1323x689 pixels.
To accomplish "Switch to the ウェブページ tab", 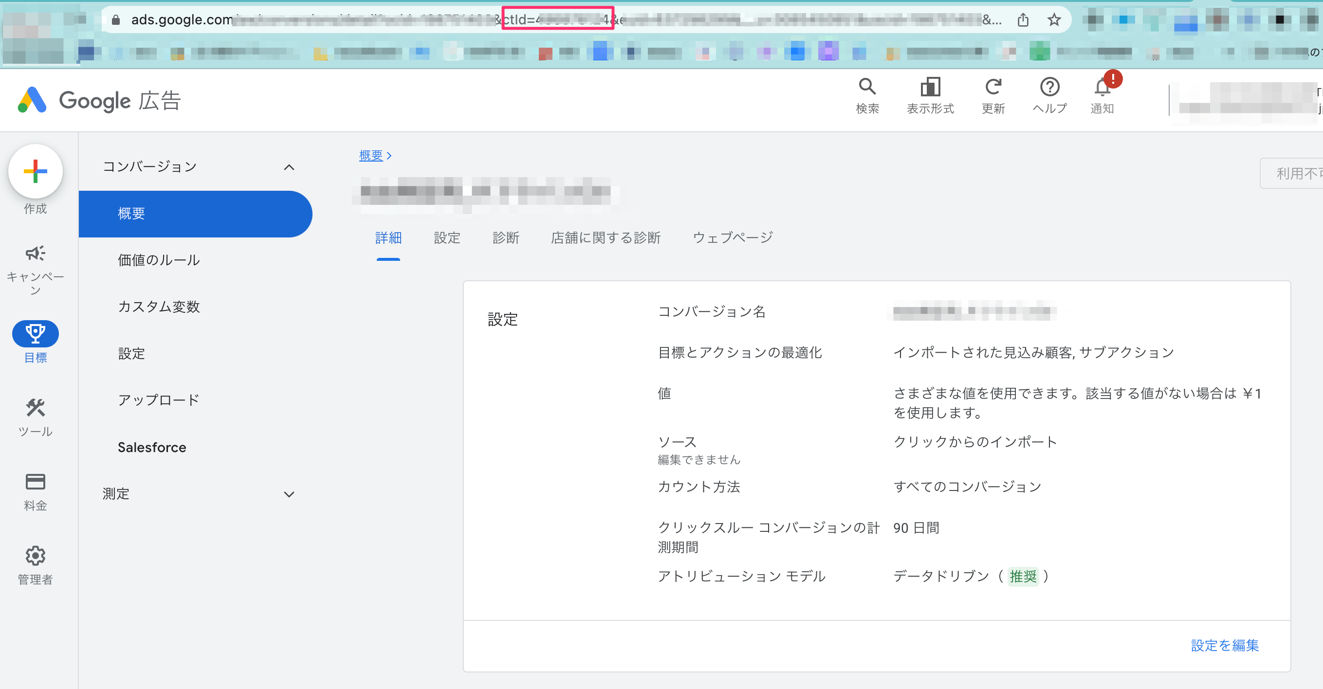I will click(x=733, y=238).
